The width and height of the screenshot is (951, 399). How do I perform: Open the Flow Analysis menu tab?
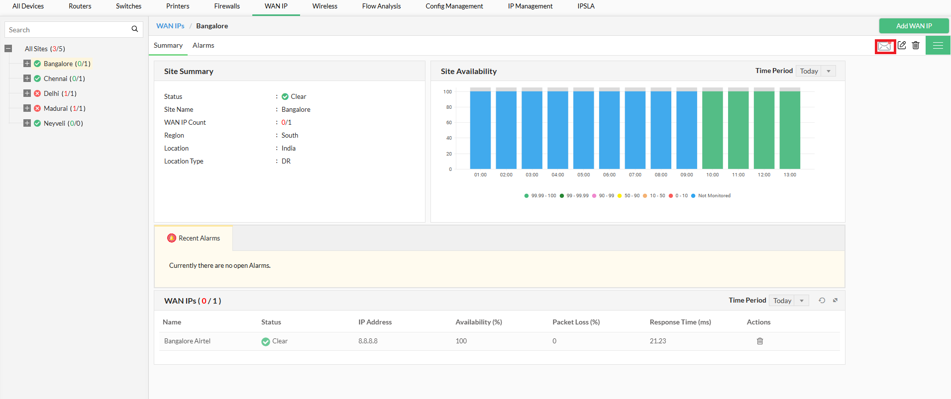click(381, 6)
